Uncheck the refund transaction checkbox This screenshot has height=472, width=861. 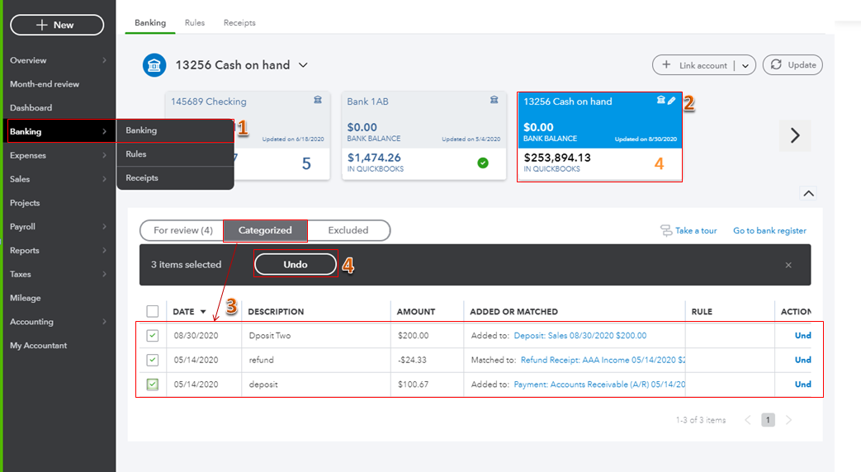(x=153, y=360)
